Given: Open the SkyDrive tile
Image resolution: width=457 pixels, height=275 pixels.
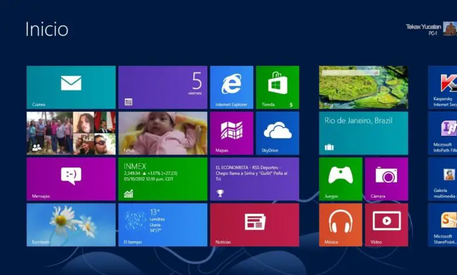Looking at the screenshot, I should pyautogui.click(x=278, y=133).
